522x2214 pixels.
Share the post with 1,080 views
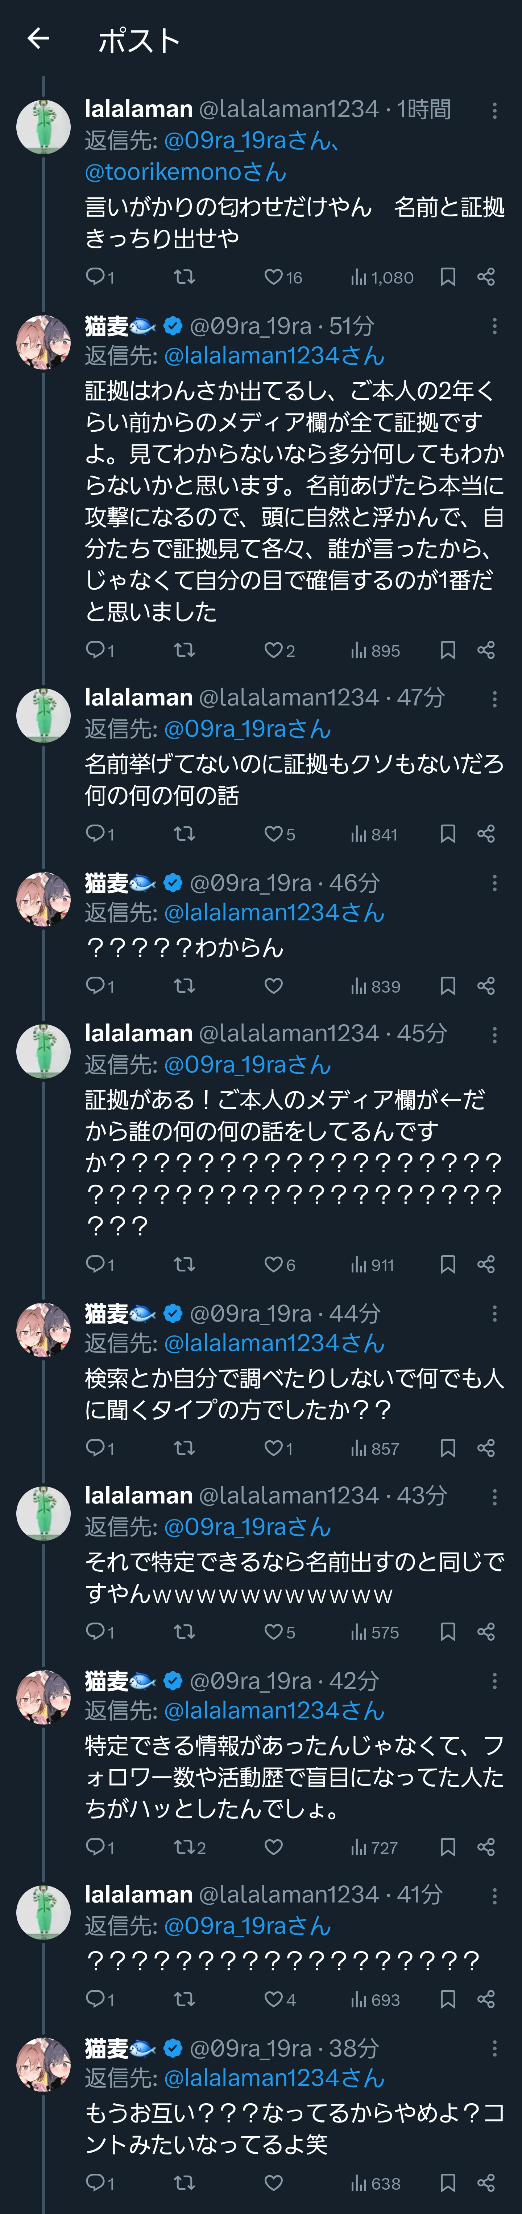[x=486, y=277]
